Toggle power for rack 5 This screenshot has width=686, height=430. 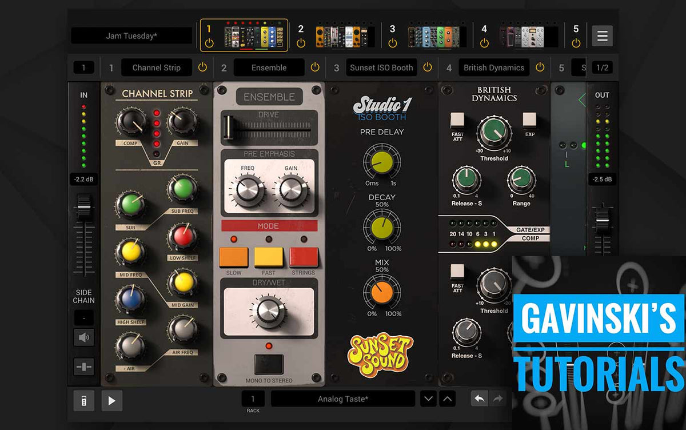[x=576, y=43]
